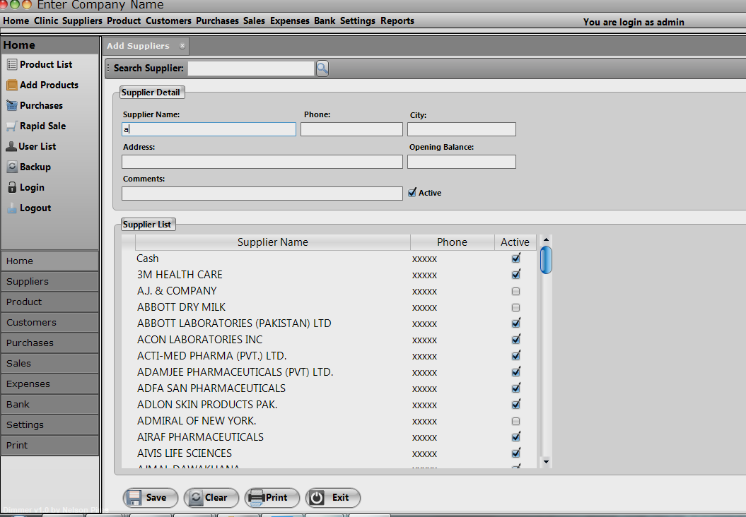Expand the Sales section in sidebar
Image resolution: width=746 pixels, height=517 pixels.
(x=50, y=363)
